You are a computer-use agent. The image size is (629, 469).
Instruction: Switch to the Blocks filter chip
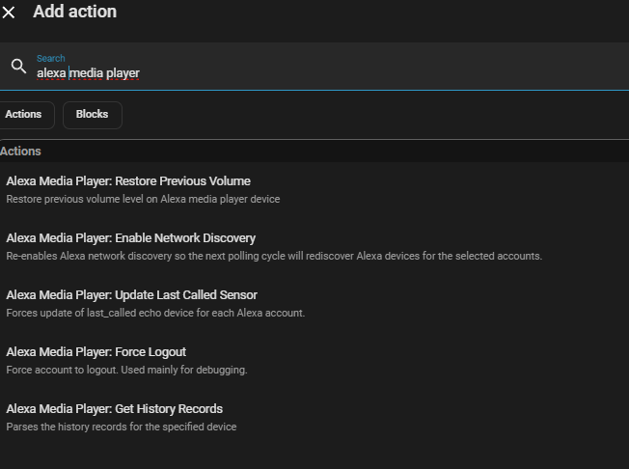(92, 115)
